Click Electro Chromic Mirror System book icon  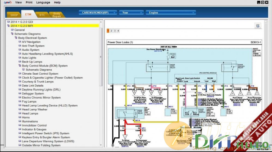click(x=20, y=98)
